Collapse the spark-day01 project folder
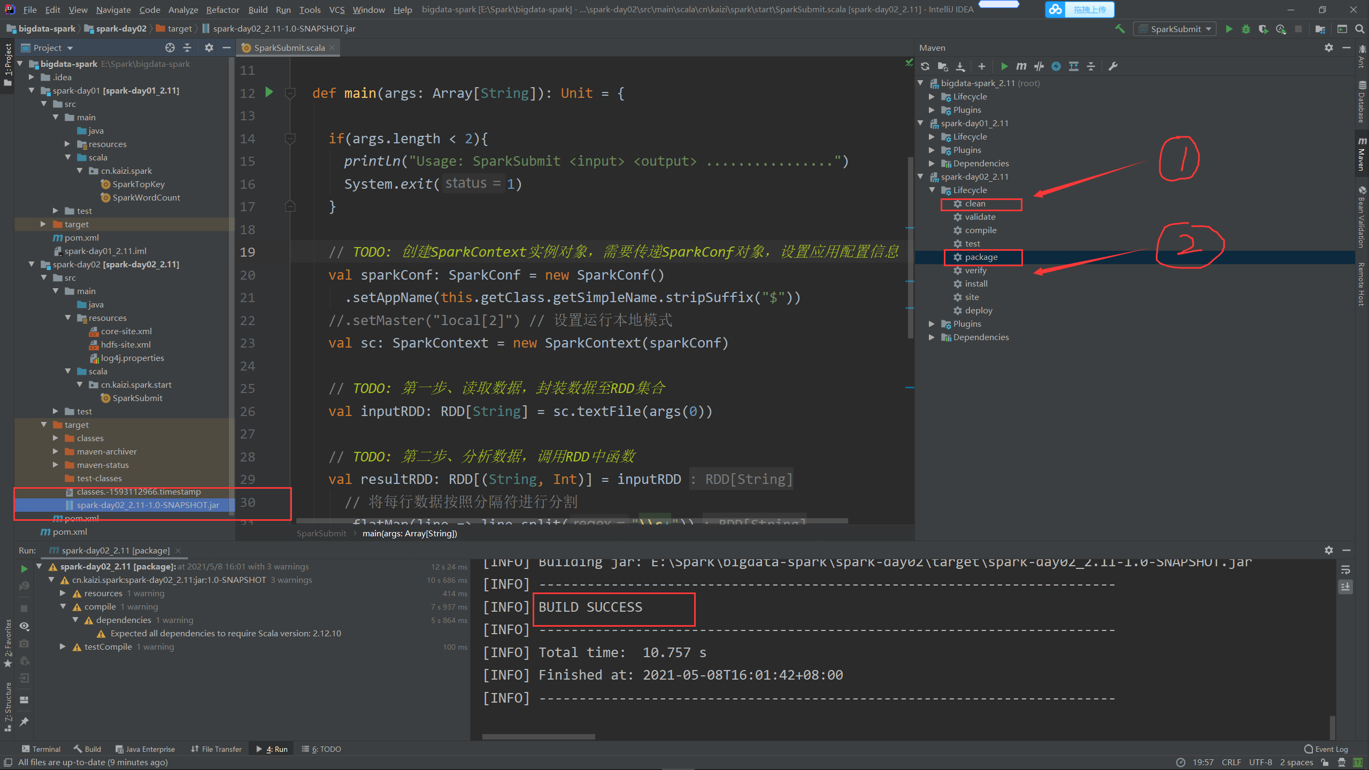This screenshot has height=770, width=1369. 32,90
